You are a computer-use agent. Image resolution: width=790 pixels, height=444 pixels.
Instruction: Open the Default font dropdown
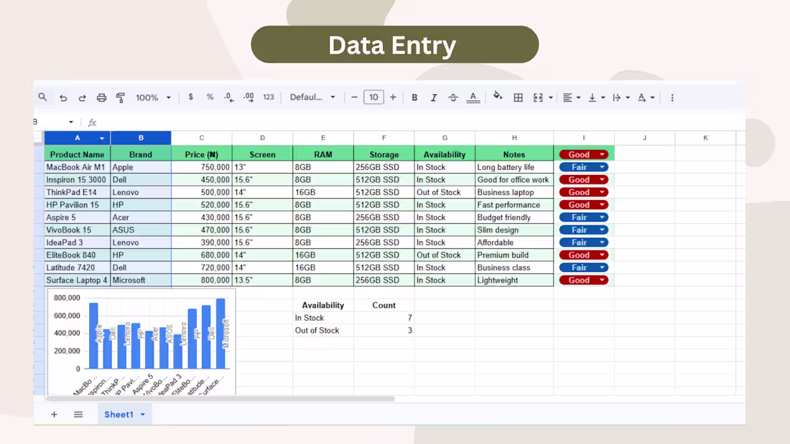[x=312, y=97]
